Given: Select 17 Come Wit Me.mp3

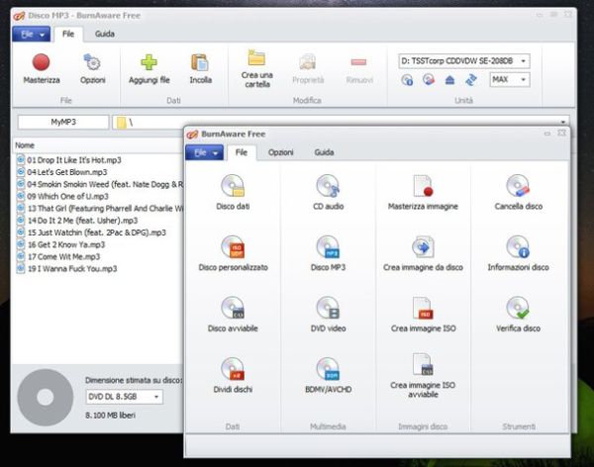Looking at the screenshot, I should [58, 257].
